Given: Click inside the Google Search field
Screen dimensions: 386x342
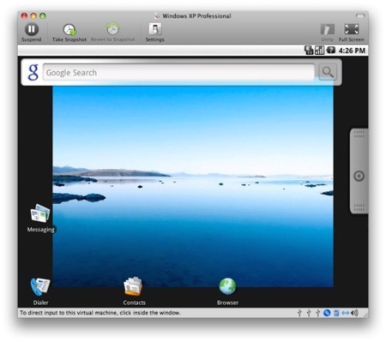Looking at the screenshot, I should [x=178, y=73].
